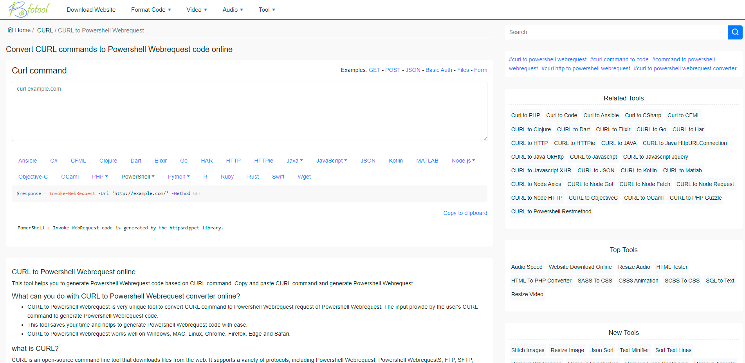The image size is (745, 363).
Task: Click the blue search magnifier button
Action: click(735, 32)
